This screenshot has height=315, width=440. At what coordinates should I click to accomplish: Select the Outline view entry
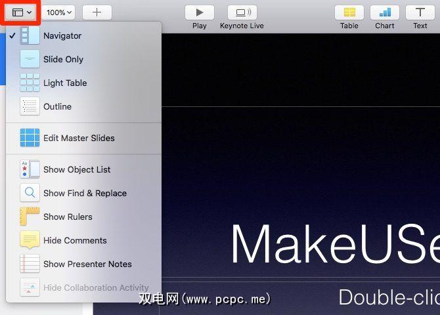[x=57, y=106]
